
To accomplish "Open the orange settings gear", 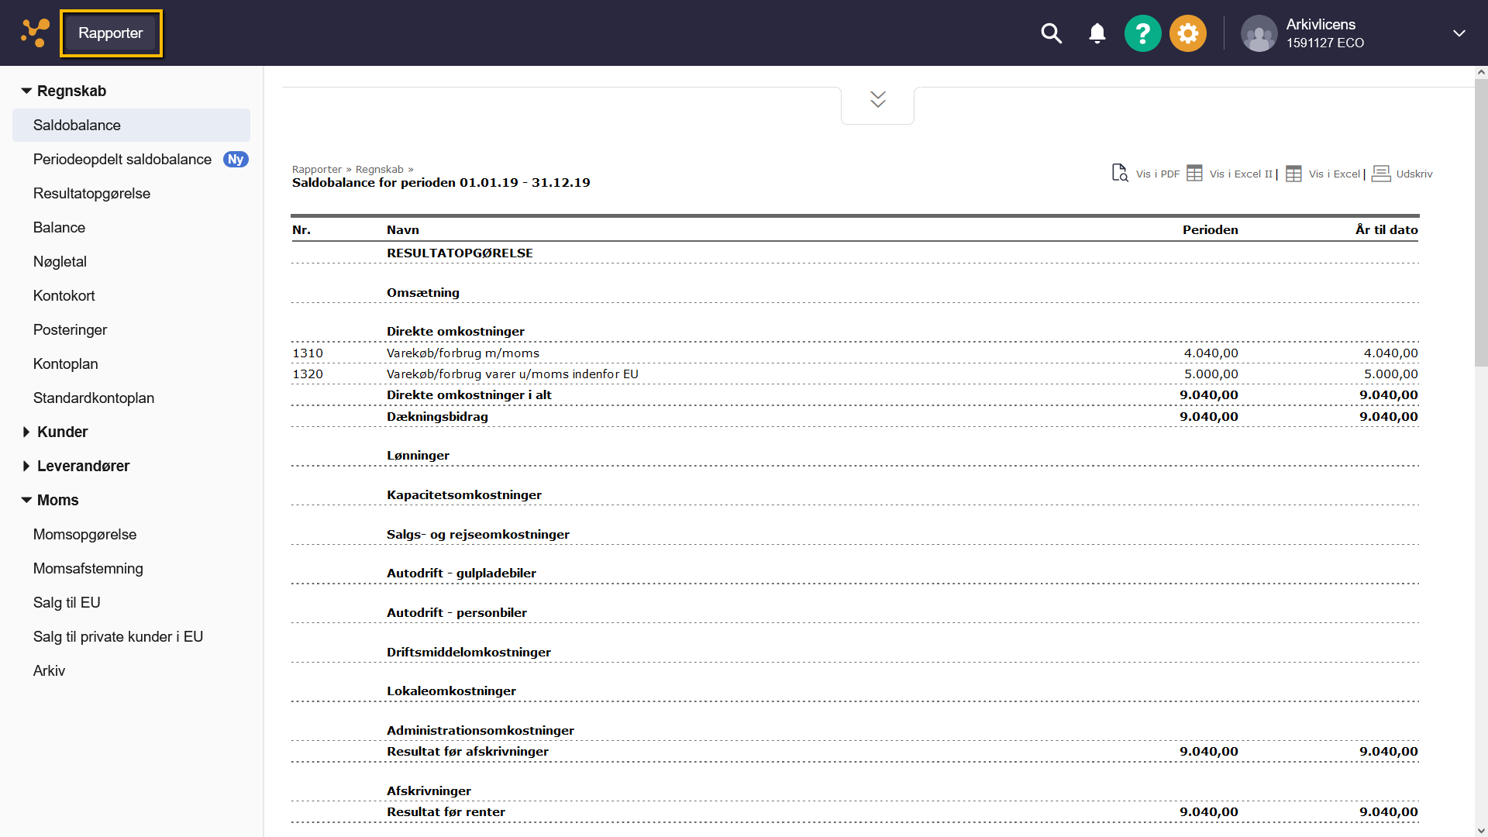I will 1187,33.
